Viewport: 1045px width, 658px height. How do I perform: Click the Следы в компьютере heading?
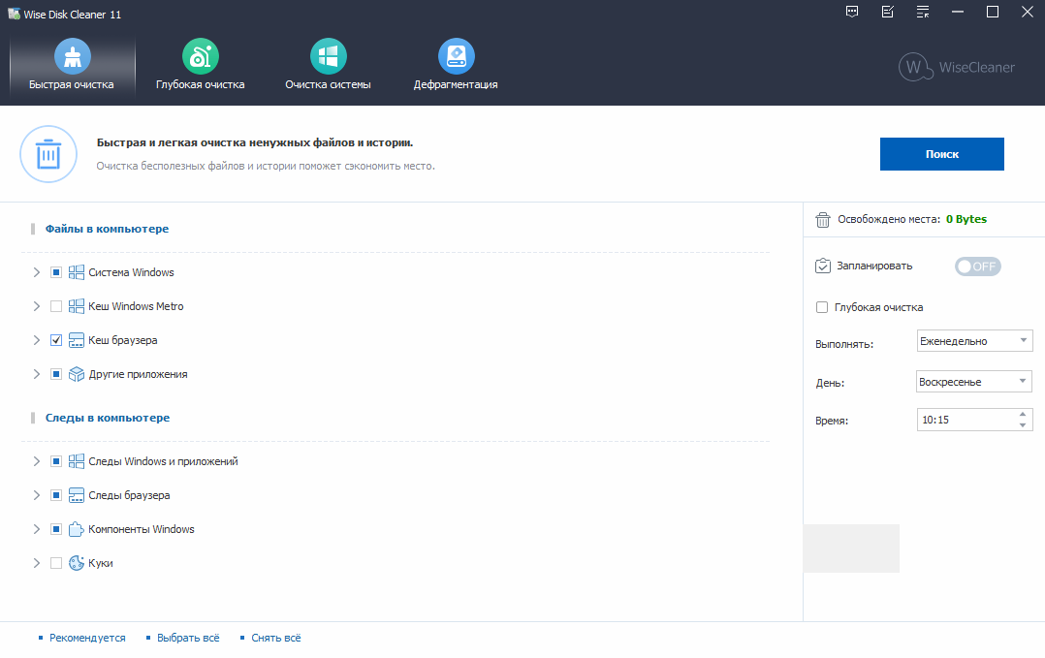click(x=108, y=418)
